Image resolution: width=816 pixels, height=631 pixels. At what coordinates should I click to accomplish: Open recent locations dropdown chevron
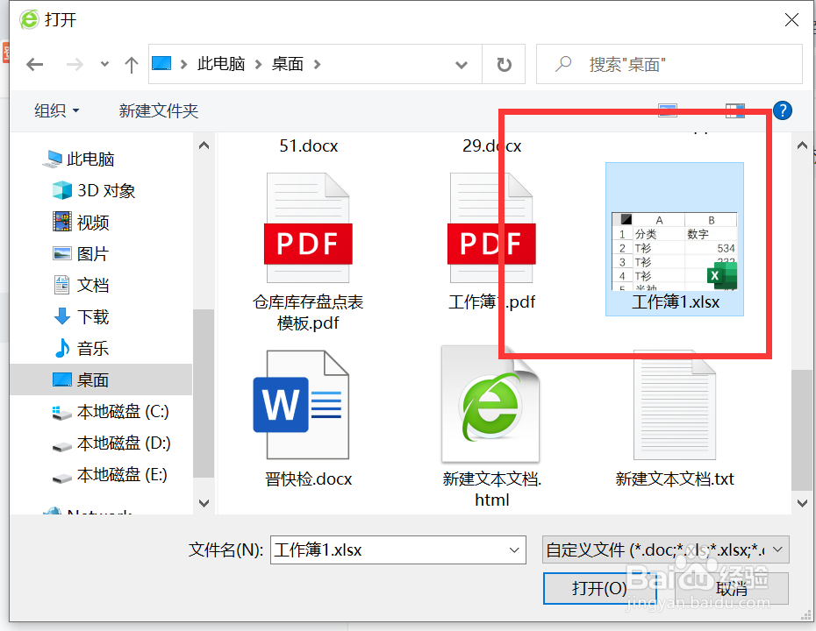(x=104, y=65)
